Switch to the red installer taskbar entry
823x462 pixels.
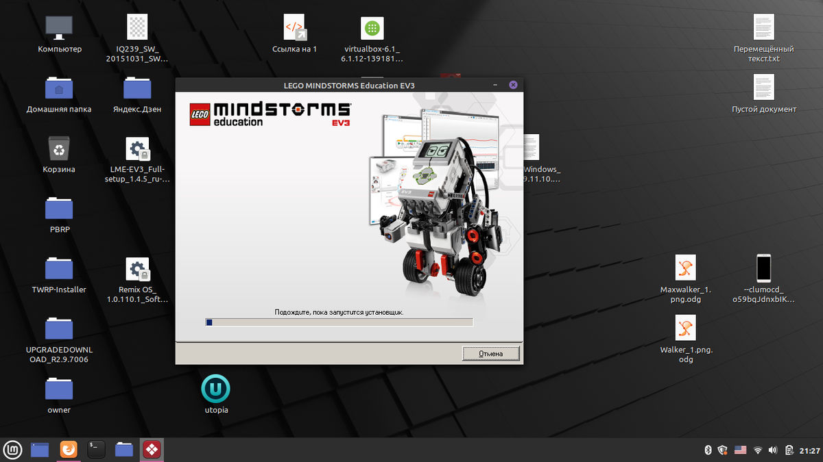coord(152,449)
